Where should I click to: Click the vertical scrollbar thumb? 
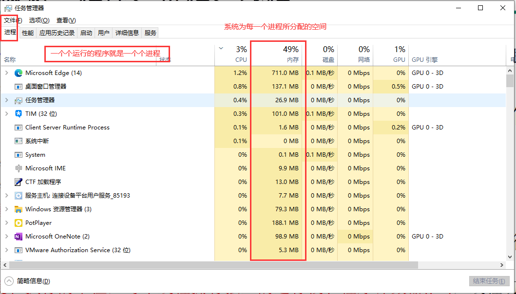(x=510, y=81)
